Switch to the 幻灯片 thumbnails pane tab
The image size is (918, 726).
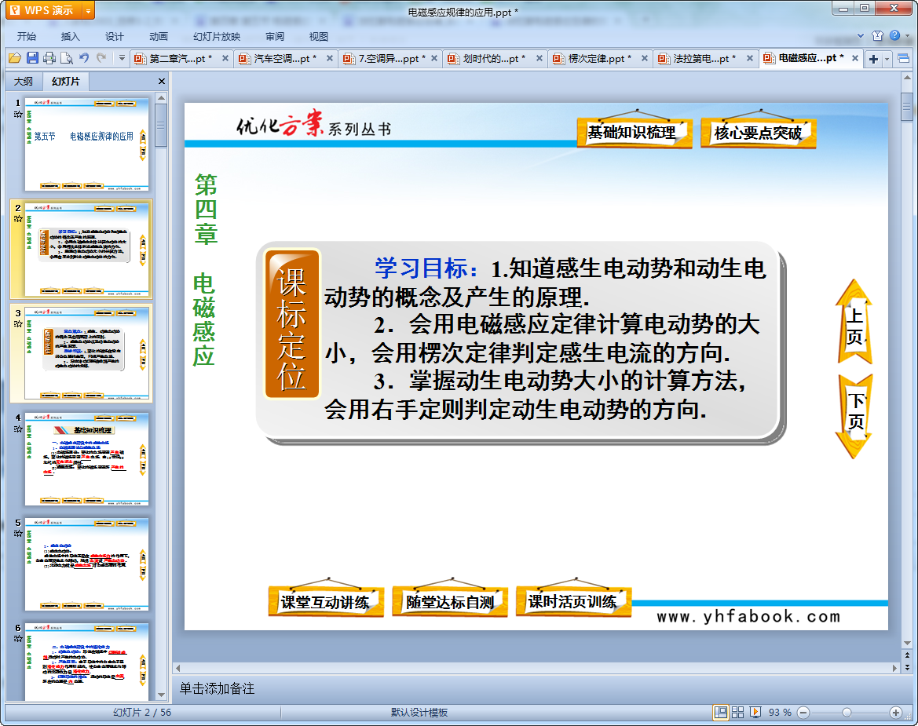coord(65,82)
